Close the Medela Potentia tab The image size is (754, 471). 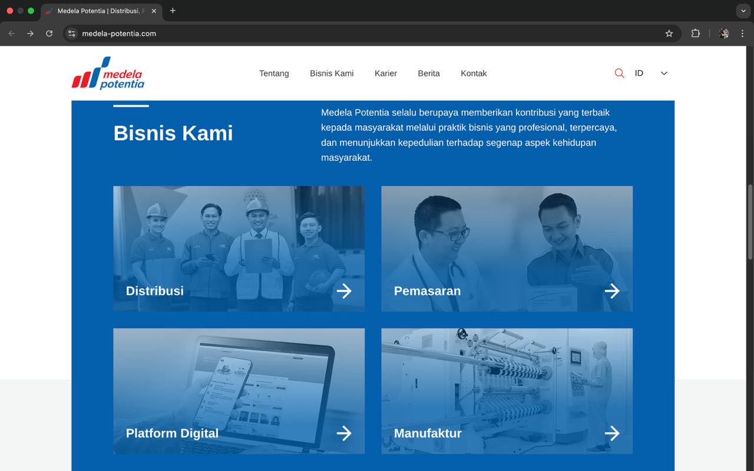tap(154, 11)
